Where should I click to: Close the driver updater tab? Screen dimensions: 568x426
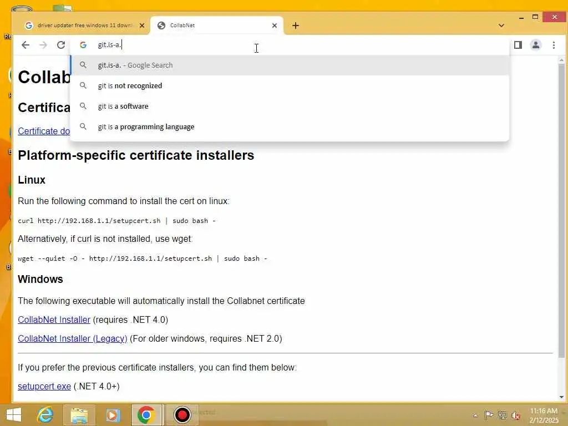[141, 26]
